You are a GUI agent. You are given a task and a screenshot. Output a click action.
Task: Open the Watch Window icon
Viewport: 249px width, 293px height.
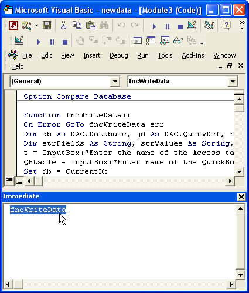pyautogui.click(x=165, y=41)
